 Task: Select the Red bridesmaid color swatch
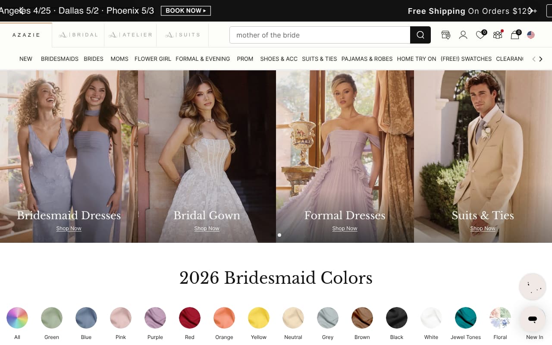(189, 317)
